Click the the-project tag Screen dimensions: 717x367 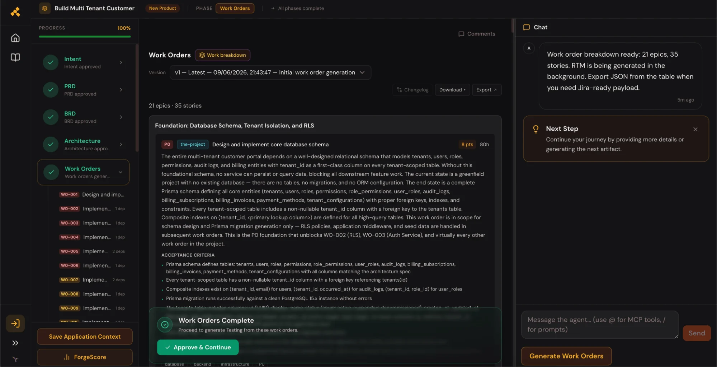(193, 144)
